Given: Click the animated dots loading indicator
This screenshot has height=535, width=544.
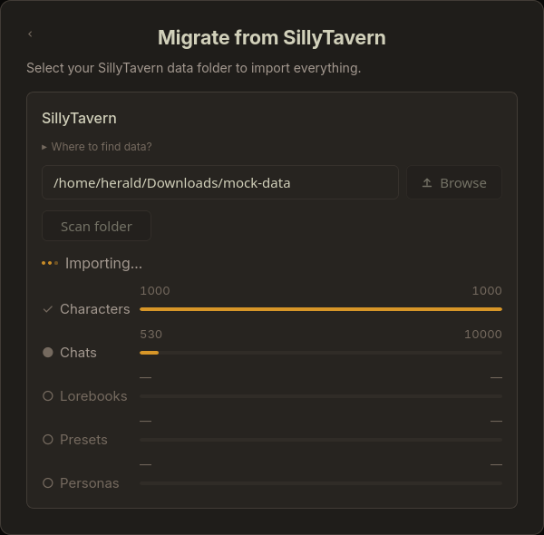Looking at the screenshot, I should (50, 263).
